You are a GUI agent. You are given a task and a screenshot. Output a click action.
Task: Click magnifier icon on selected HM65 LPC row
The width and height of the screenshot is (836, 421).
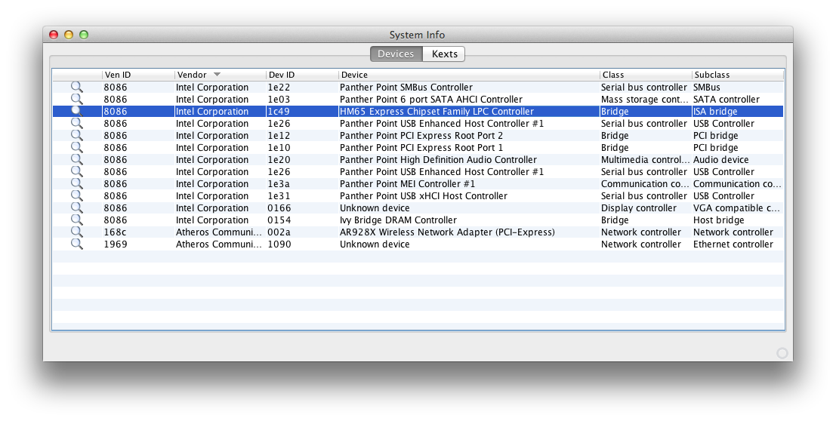[x=76, y=112]
